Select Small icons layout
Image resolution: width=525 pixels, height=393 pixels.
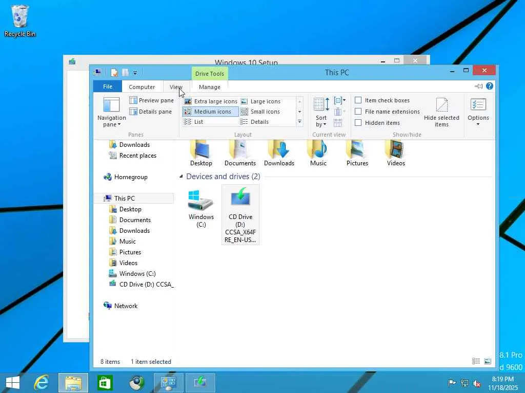(x=260, y=112)
